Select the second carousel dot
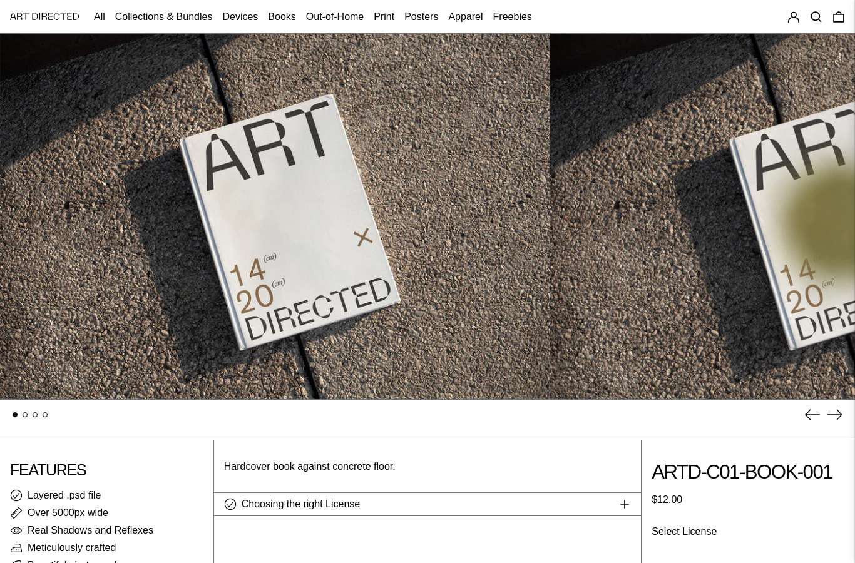This screenshot has width=855, height=563. coord(25,415)
